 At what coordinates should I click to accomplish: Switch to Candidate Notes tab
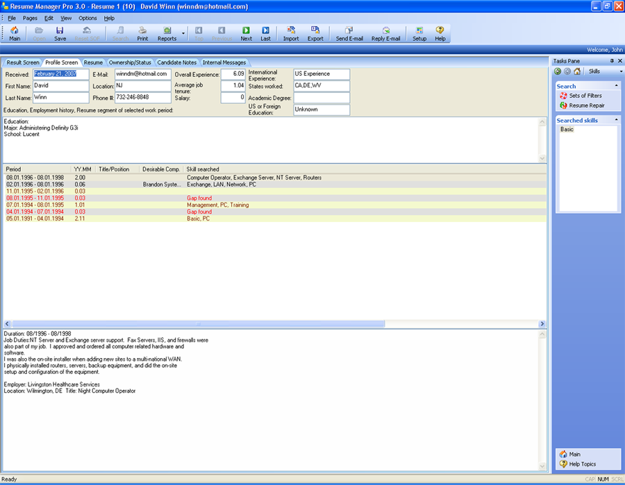176,62
